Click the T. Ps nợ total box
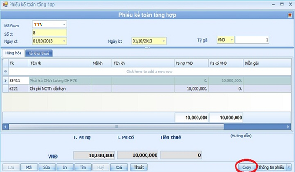Screen dimensions: 295x172 click(x=94, y=155)
